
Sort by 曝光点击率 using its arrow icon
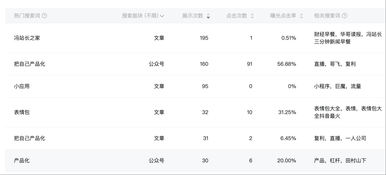tap(301, 16)
